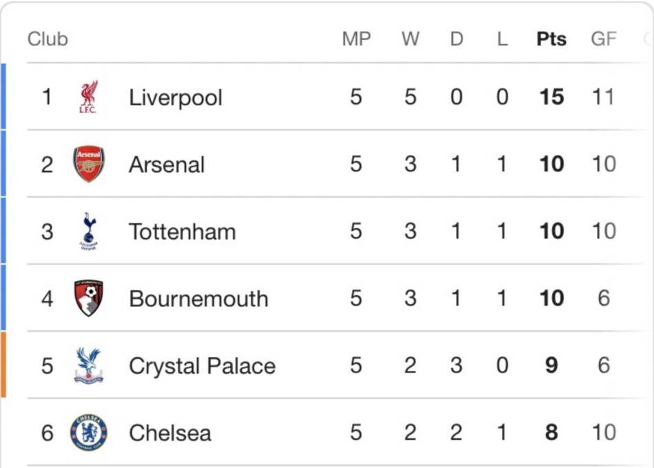Select the Crystal Palace team name

(202, 365)
